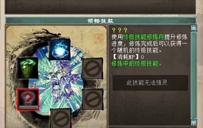Click the scrollbar up arrow in description panel
Image resolution: width=203 pixels, height=128 pixels.
[x=194, y=28]
